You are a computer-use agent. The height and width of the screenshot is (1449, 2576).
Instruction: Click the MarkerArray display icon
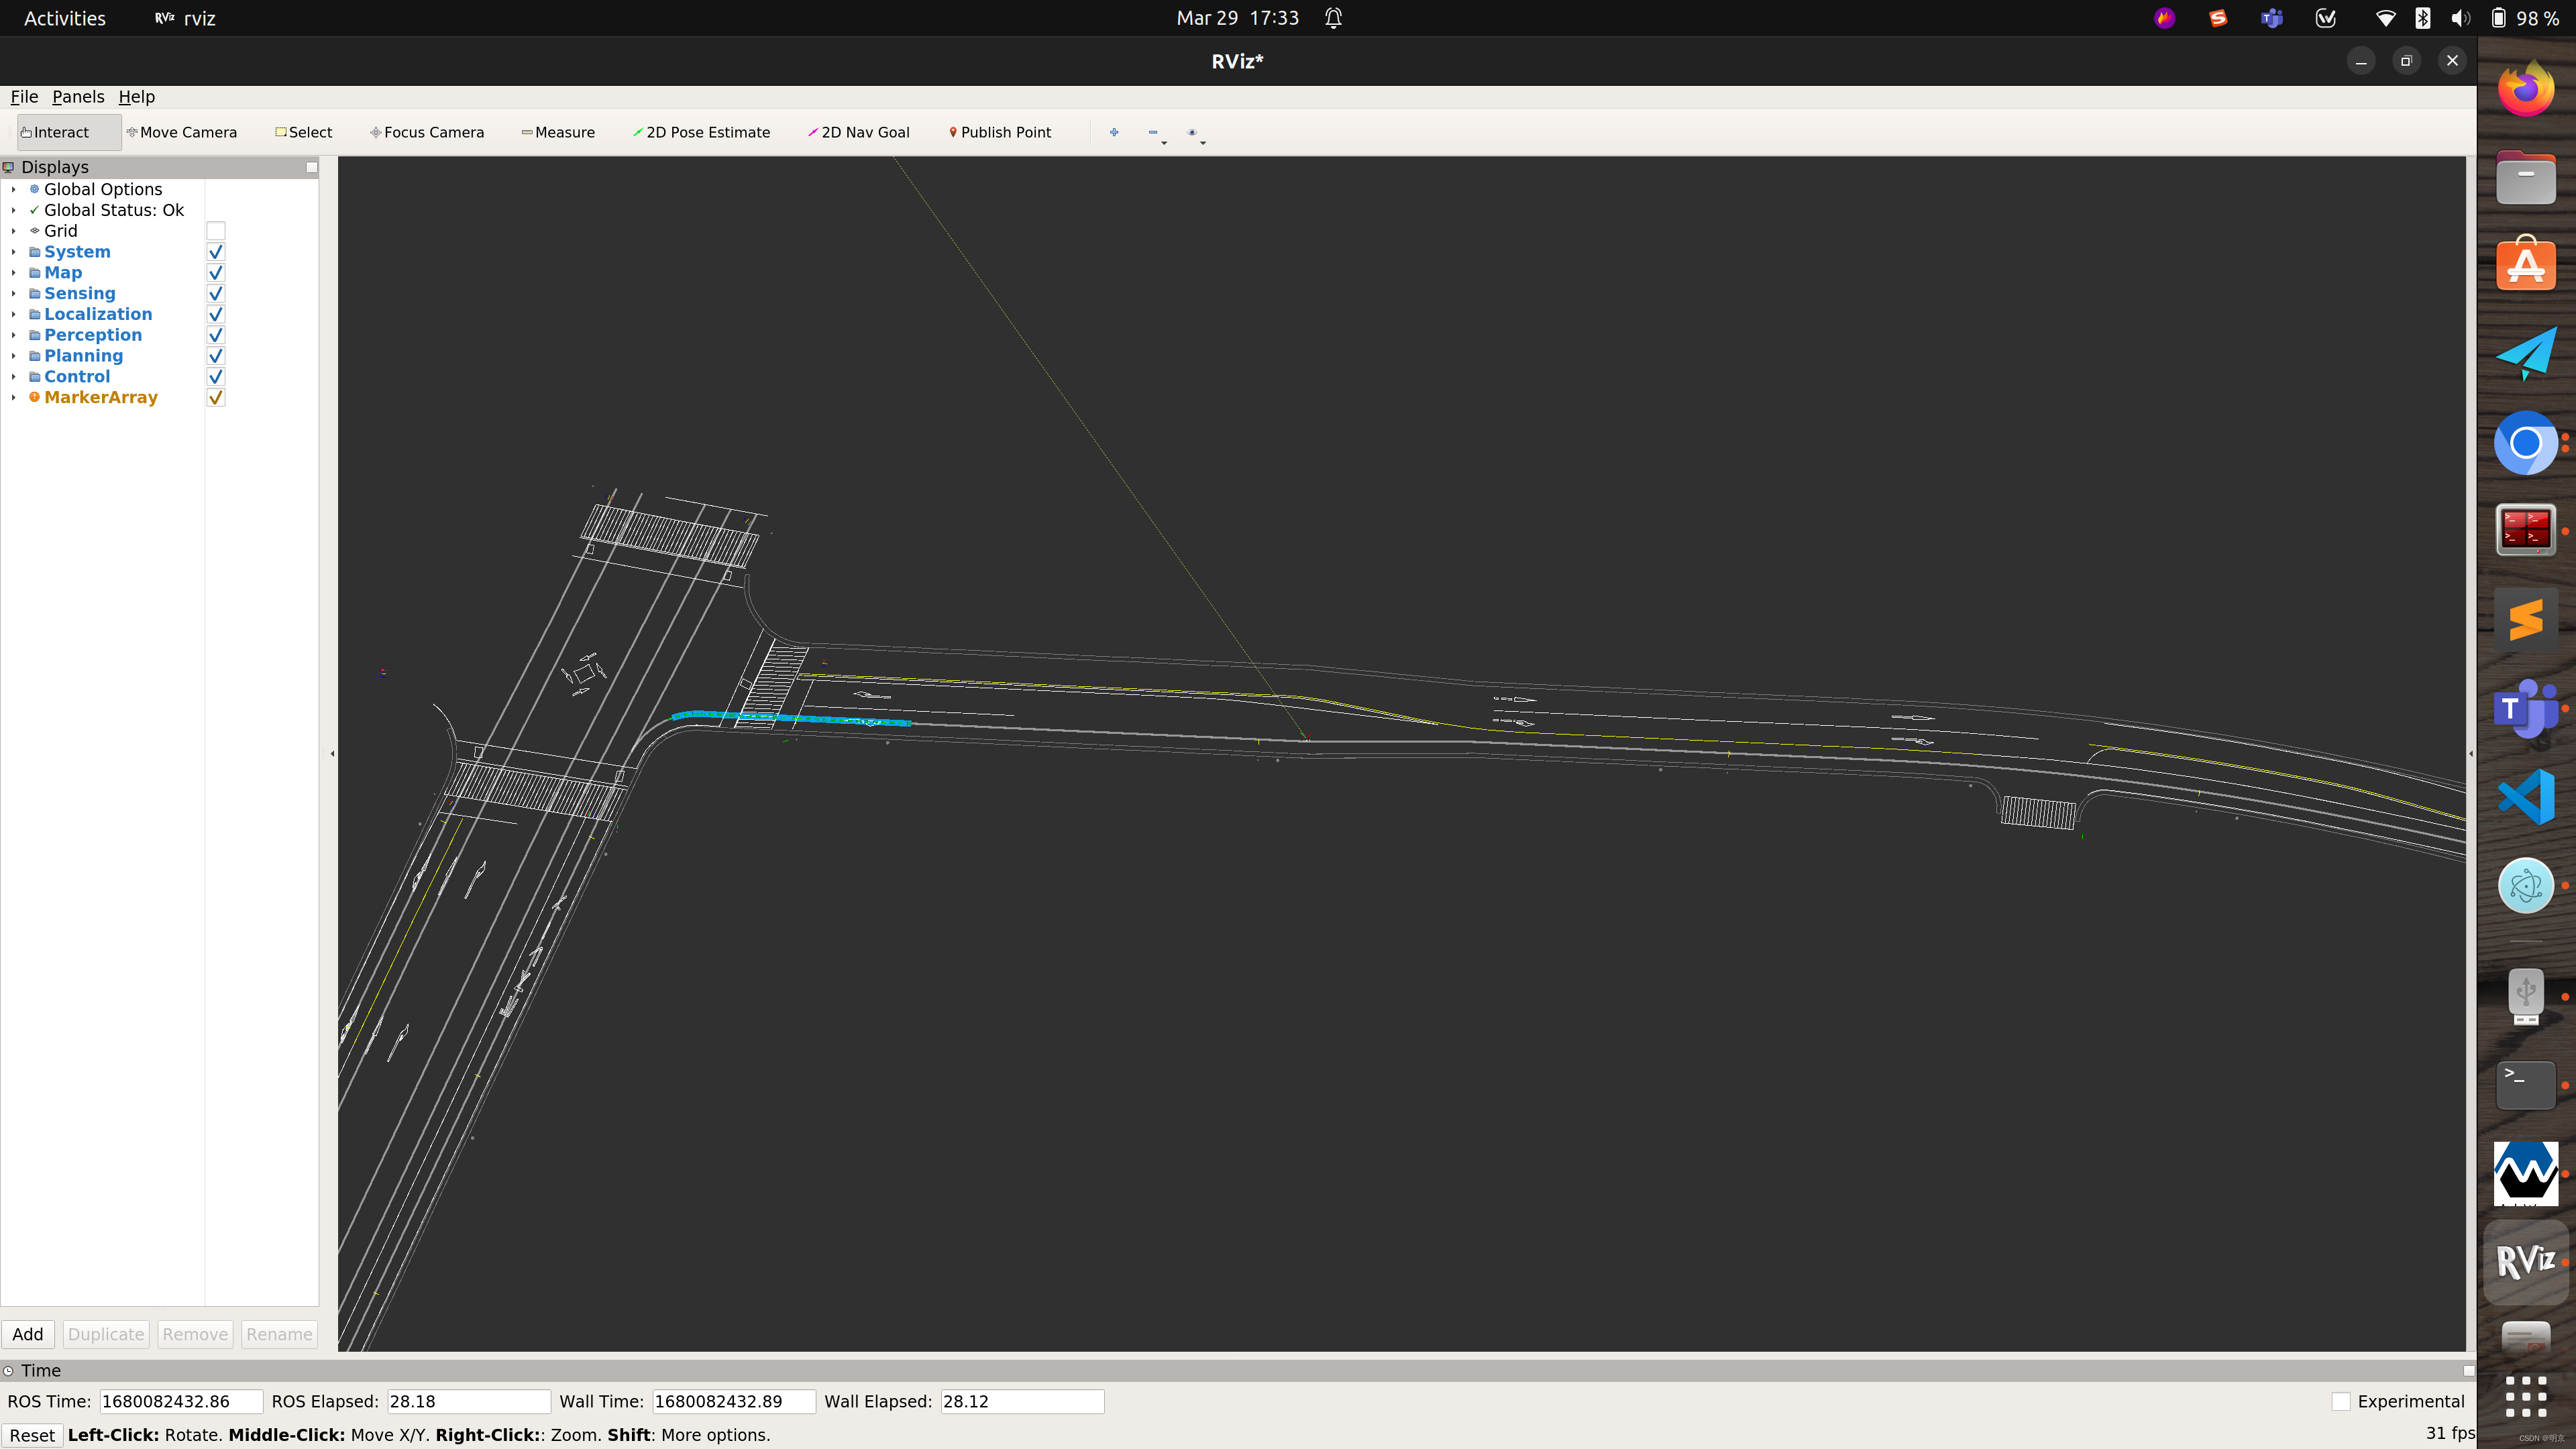pyautogui.click(x=34, y=397)
